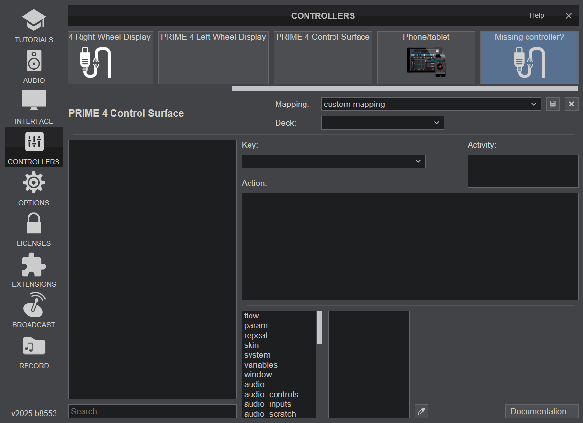Open the Broadcast satellite section
The width and height of the screenshot is (583, 423).
[x=34, y=311]
